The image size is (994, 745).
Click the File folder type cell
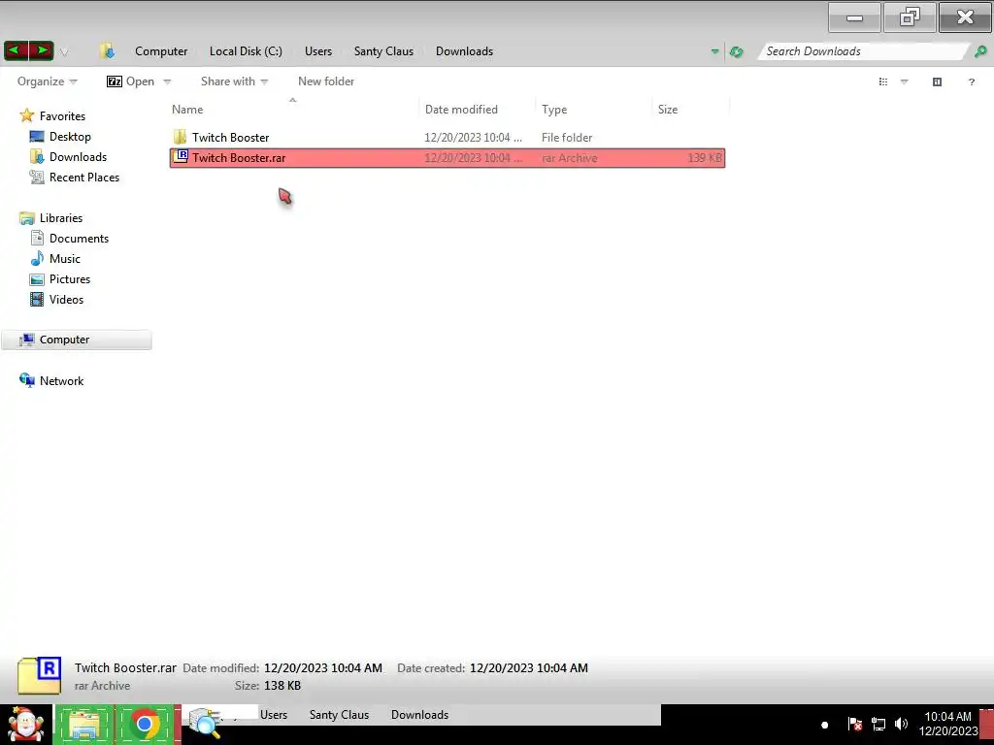(567, 138)
